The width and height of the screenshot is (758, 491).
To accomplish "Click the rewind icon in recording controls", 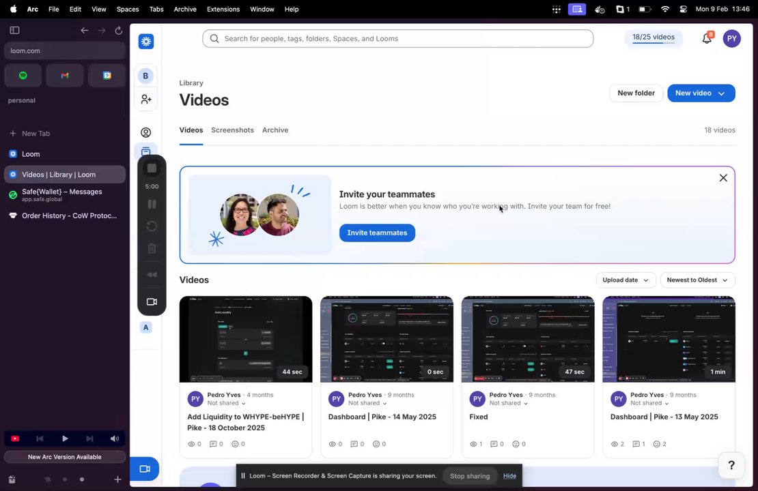I will (152, 275).
